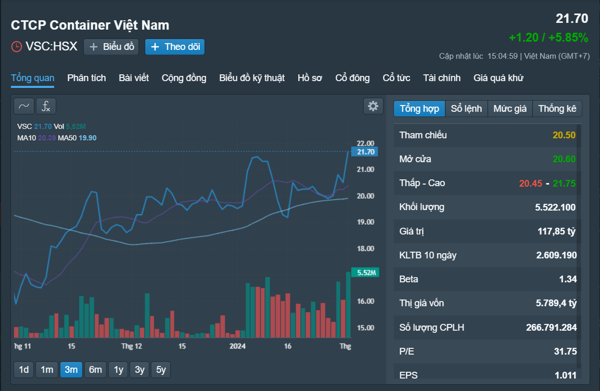
Task: Select the 1m chart range
Action: [x=47, y=370]
